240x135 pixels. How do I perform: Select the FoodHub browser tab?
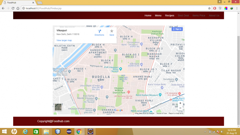(18, 3)
